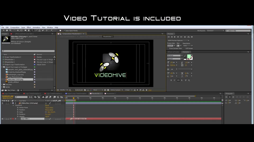Viewport: 254px width, 142px height.
Task: Enable From Current Time checkbox
Action: [x=168, y=48]
